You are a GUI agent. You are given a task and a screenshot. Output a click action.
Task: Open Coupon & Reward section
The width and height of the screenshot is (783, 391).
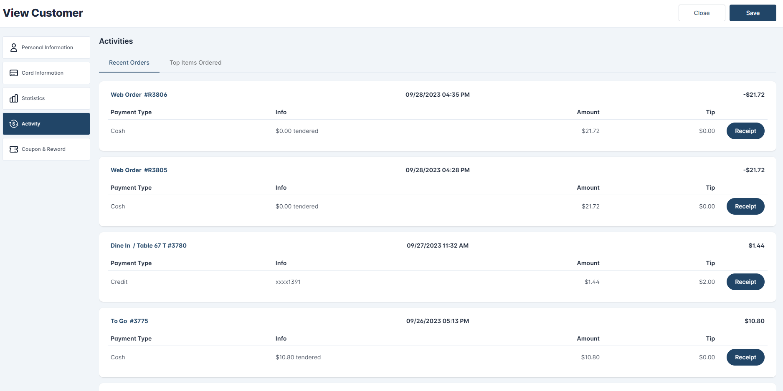43,149
